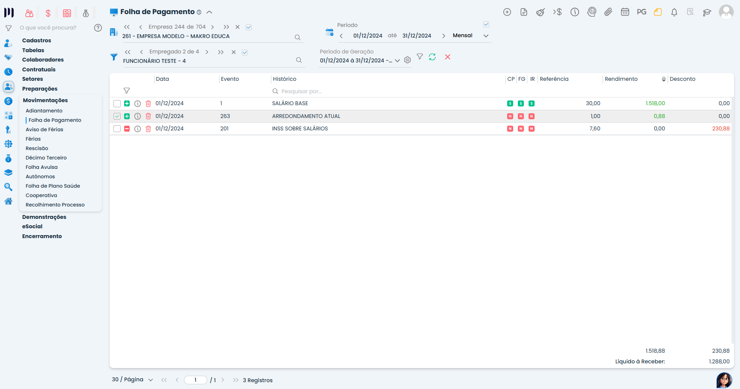740x389 pixels.
Task: Expand the Mensal period type dropdown
Action: pos(486,36)
